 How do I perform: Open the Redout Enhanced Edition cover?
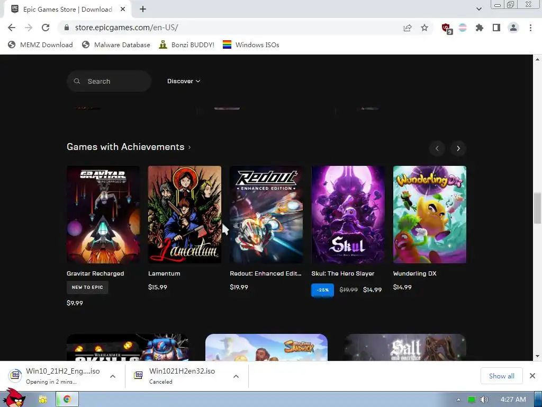[x=266, y=215]
